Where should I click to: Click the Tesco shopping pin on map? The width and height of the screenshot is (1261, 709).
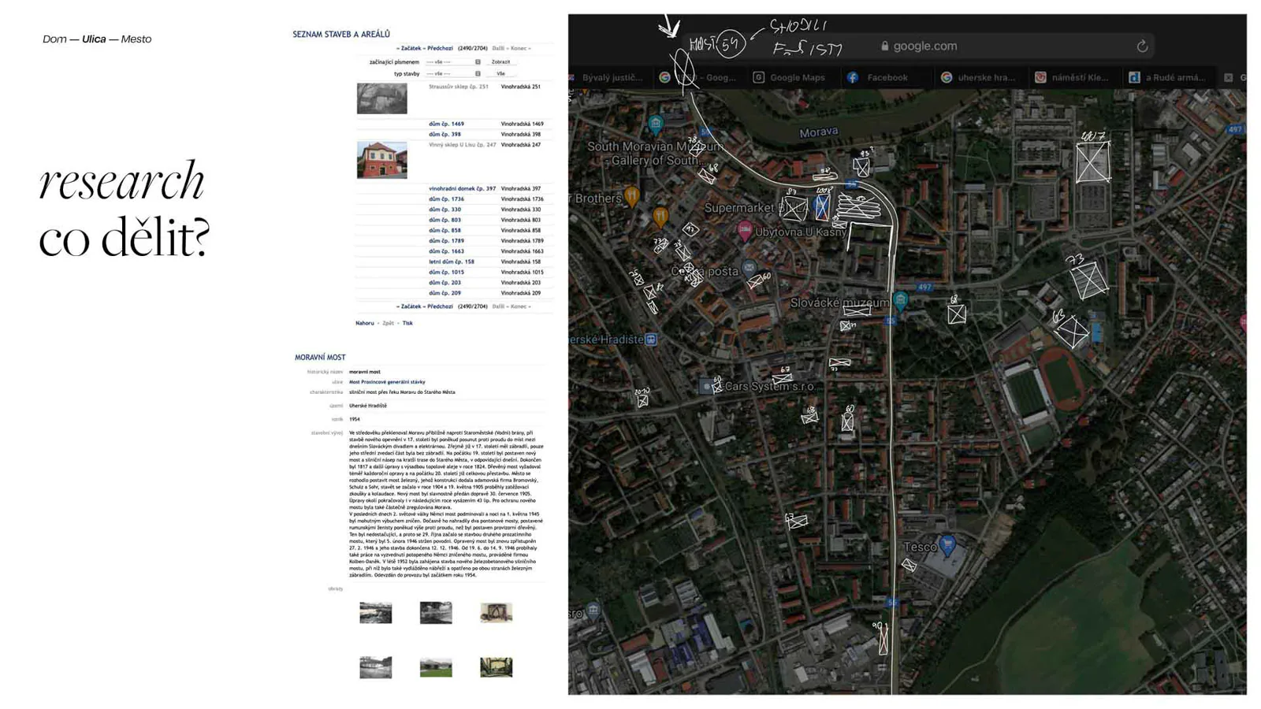pyautogui.click(x=947, y=544)
